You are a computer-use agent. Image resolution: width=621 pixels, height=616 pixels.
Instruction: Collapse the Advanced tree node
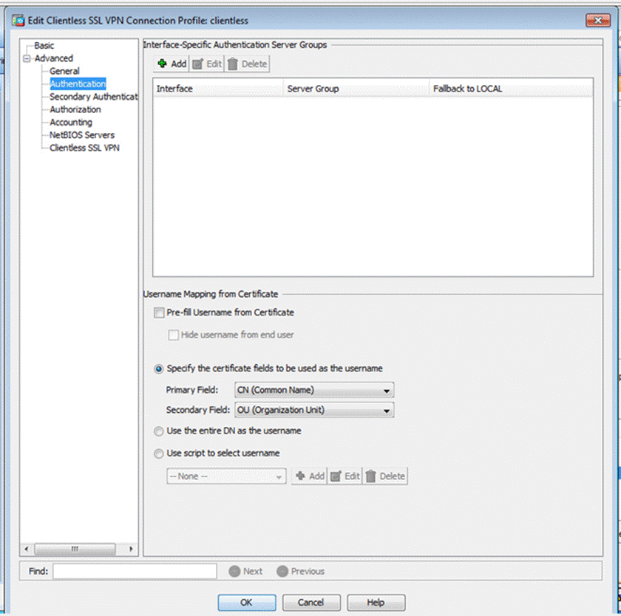coord(27,58)
